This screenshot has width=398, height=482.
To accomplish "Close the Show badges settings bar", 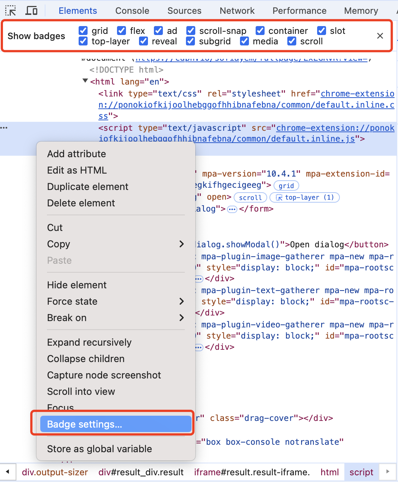I will 380,36.
